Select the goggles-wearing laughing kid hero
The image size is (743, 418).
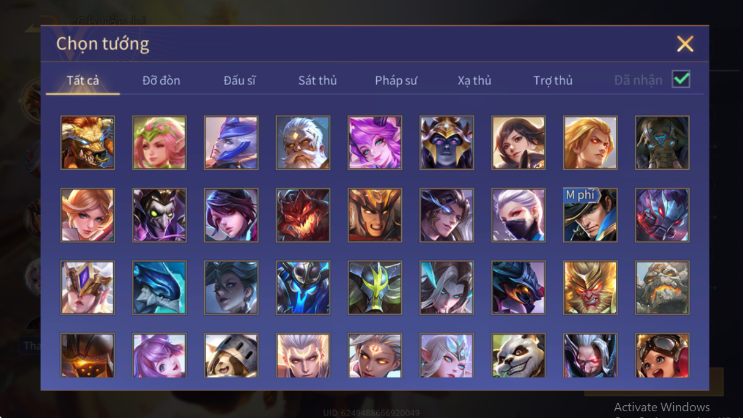(662, 355)
